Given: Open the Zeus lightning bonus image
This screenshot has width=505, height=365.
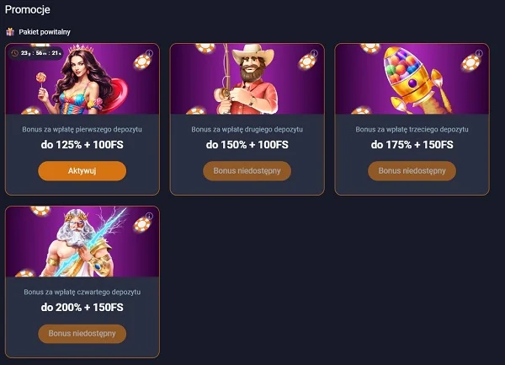Looking at the screenshot, I should point(82,242).
